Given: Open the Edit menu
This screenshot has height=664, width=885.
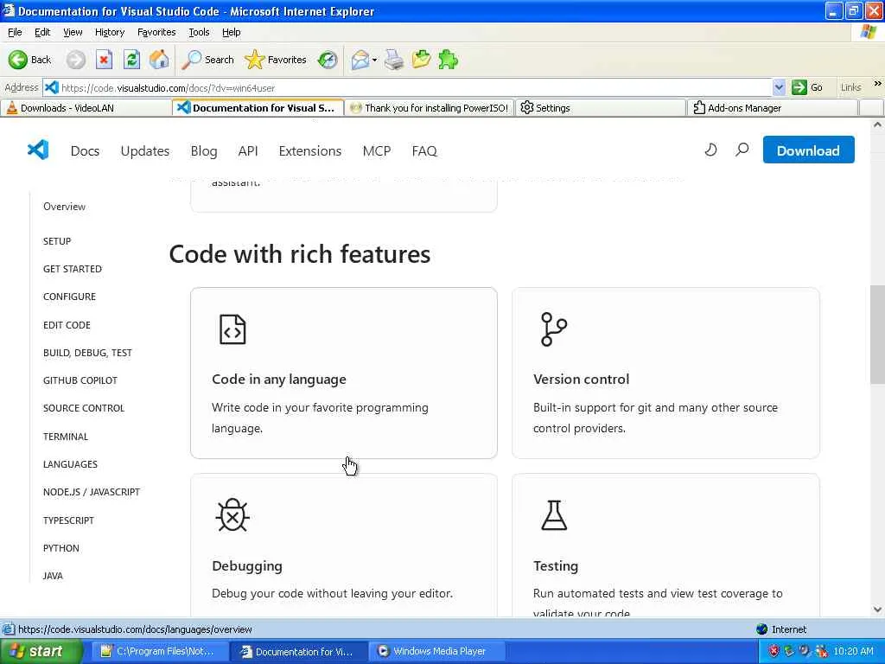Looking at the screenshot, I should click(x=42, y=32).
